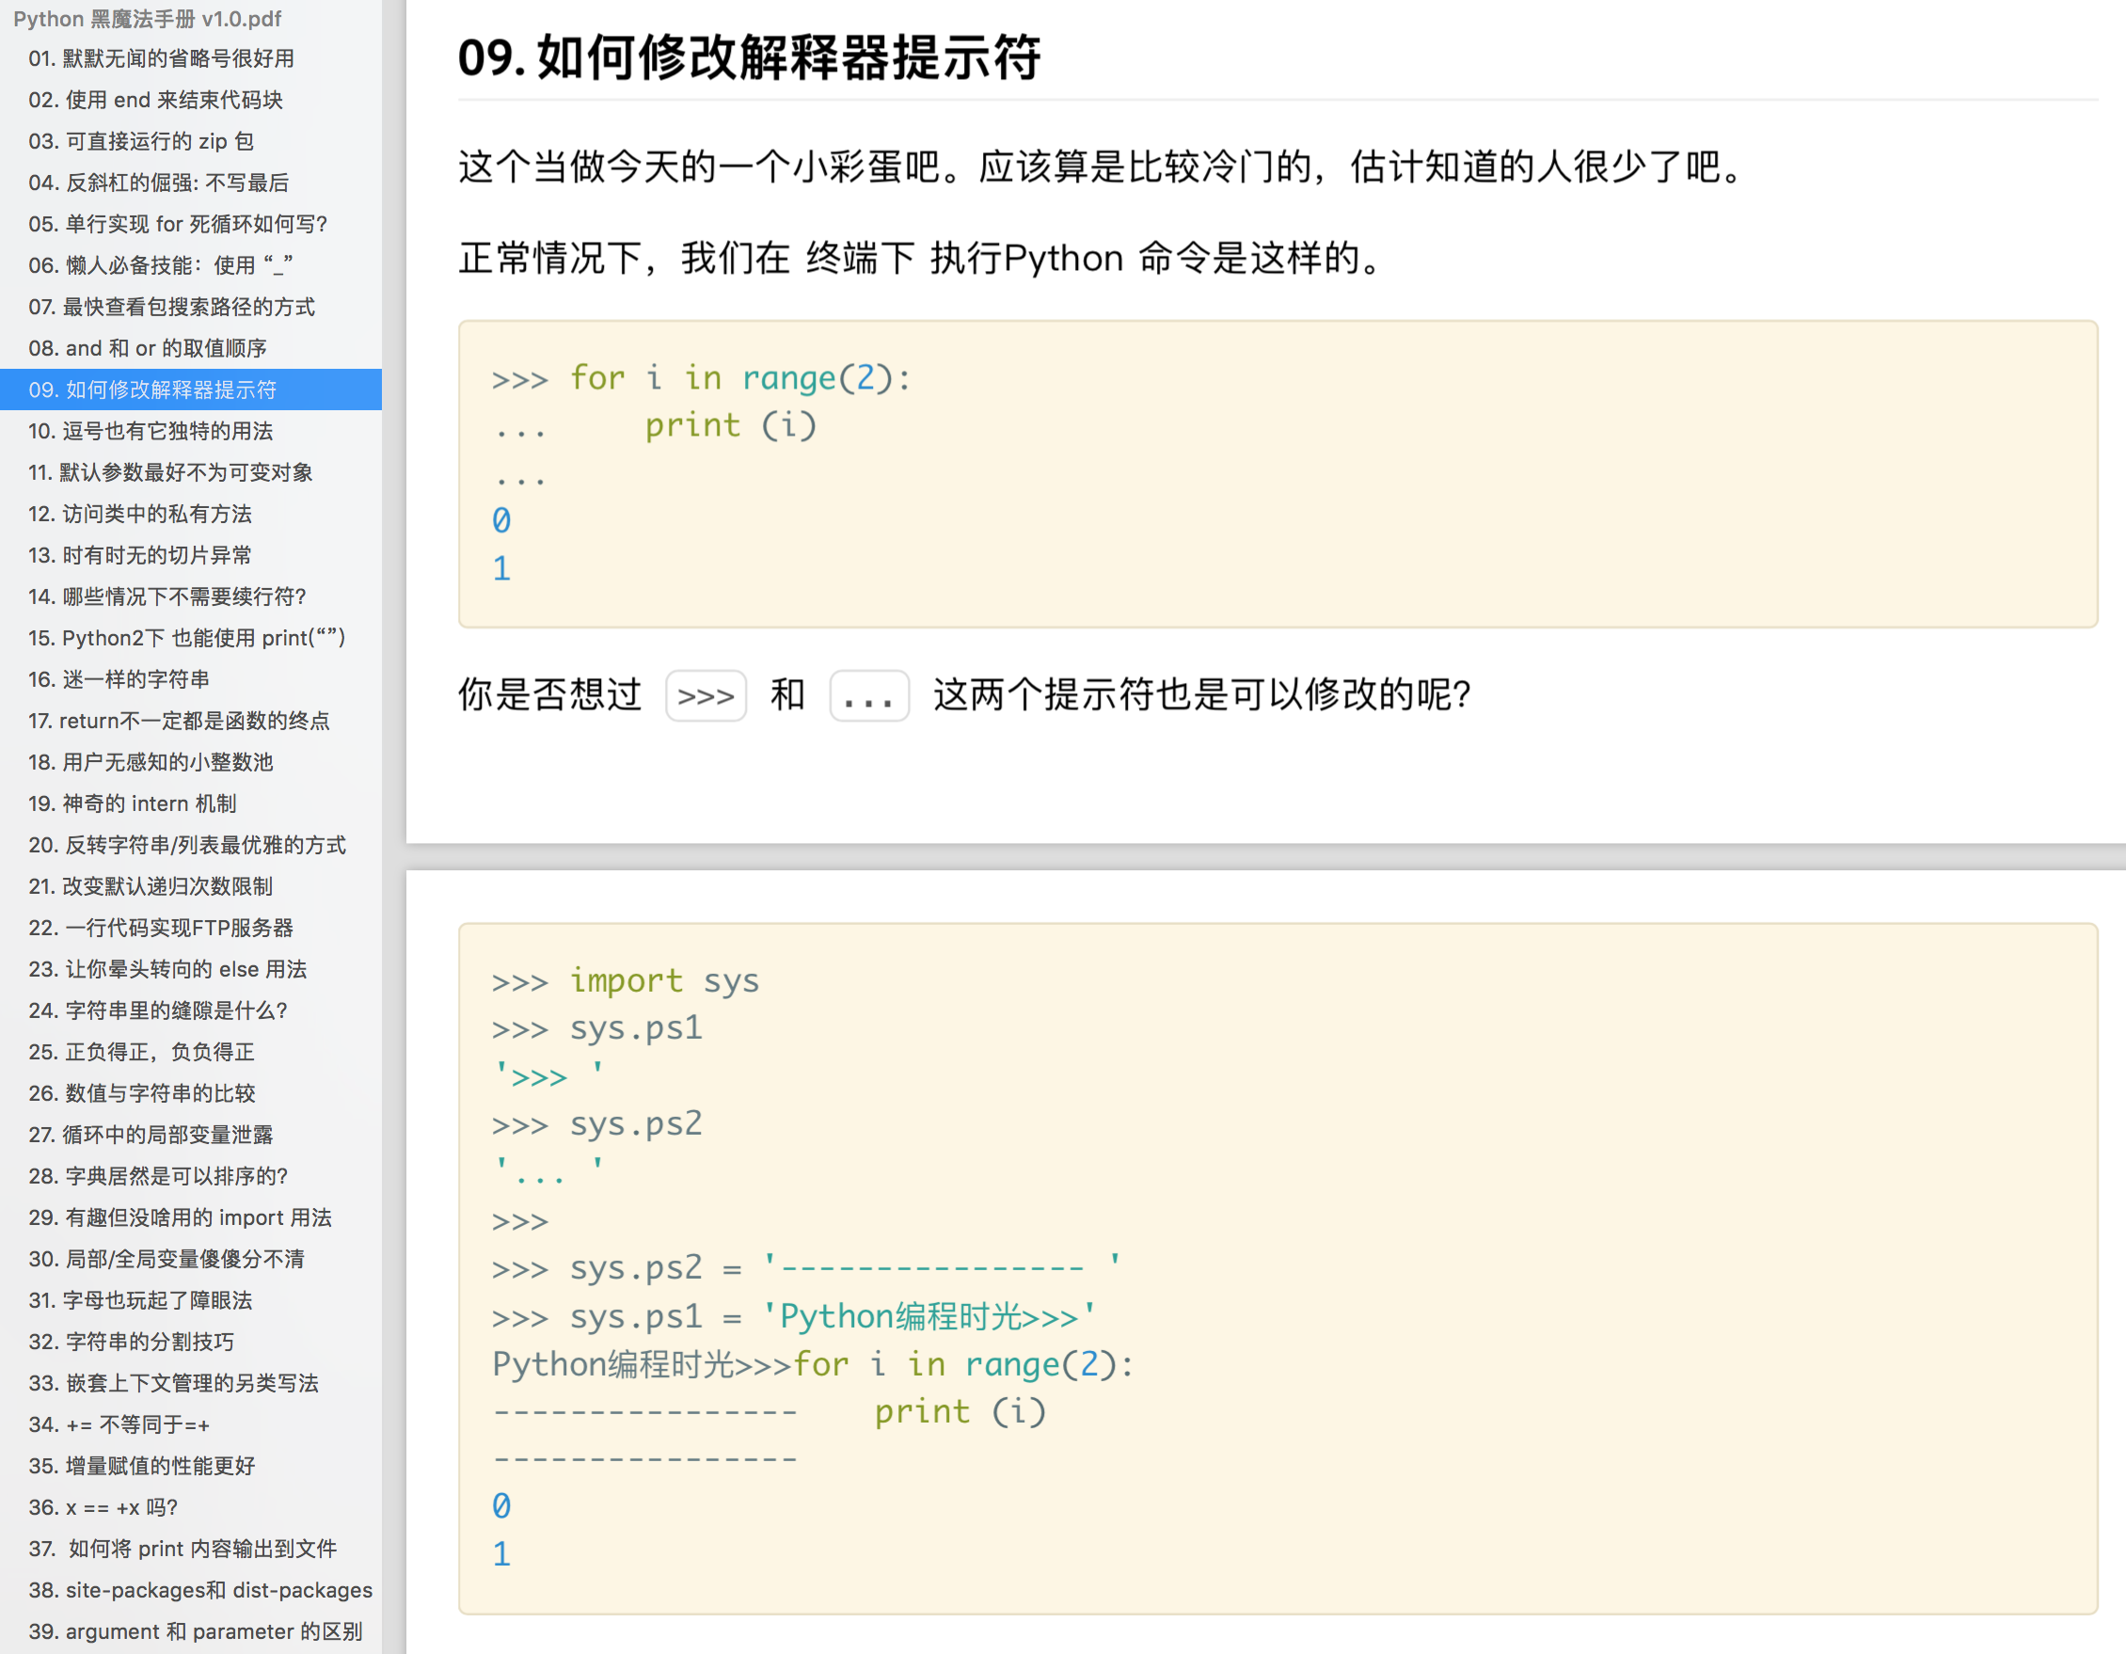This screenshot has width=2126, height=1654.
Task: Go to chapter 08 and/or evaluation order
Action: click(147, 347)
